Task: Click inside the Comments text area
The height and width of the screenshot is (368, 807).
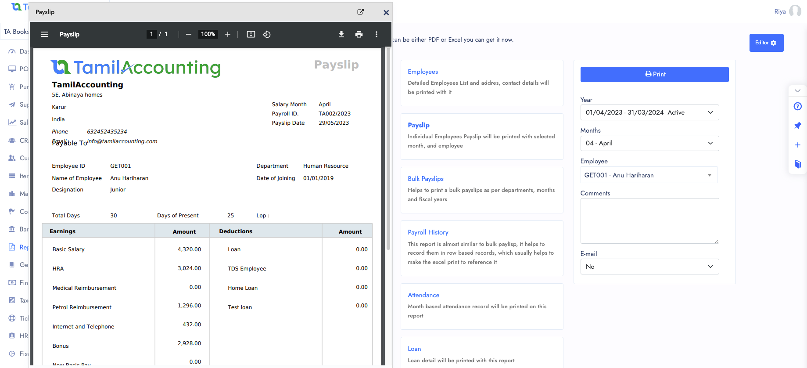Action: click(649, 221)
